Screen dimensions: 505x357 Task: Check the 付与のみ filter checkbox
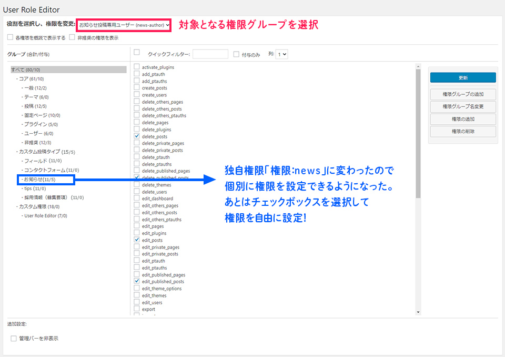236,54
